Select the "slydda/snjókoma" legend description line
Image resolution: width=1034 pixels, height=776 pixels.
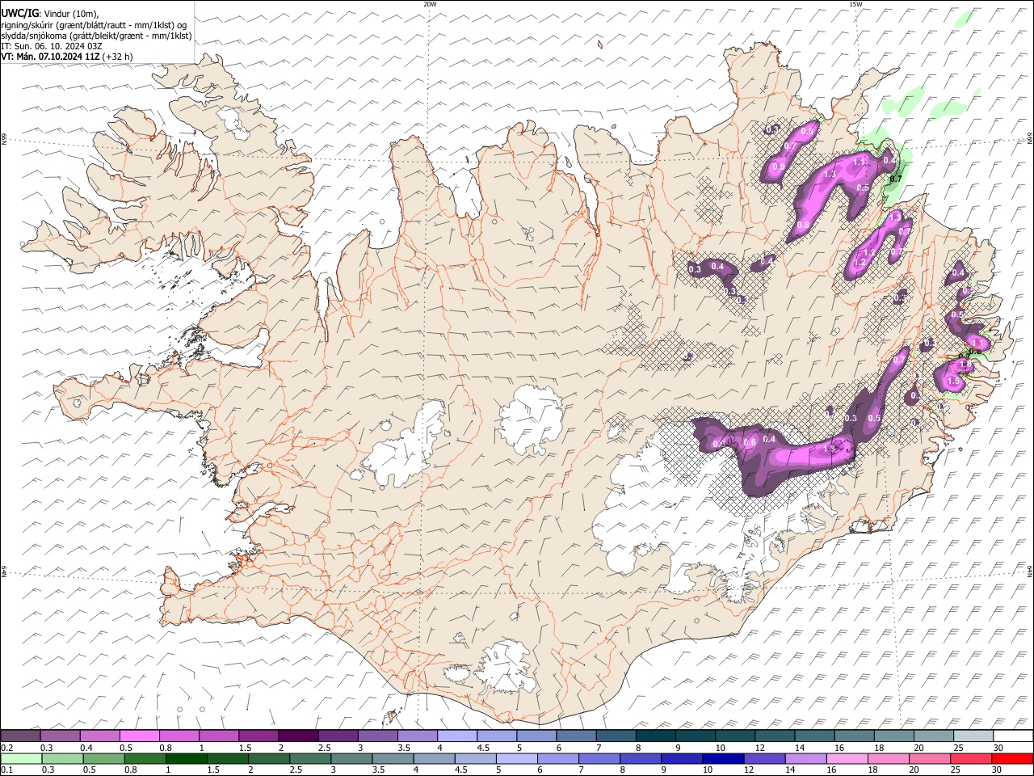(x=96, y=36)
